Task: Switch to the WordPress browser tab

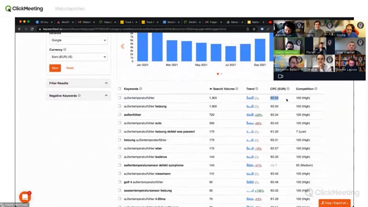Action: [x=65, y=22]
